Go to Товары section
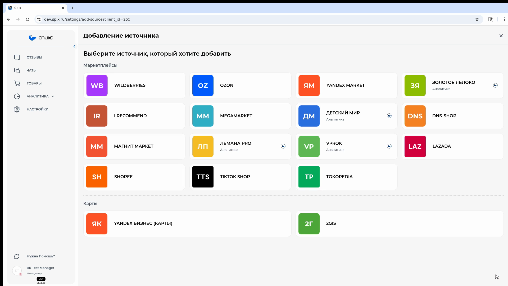Image resolution: width=508 pixels, height=286 pixels. (34, 83)
